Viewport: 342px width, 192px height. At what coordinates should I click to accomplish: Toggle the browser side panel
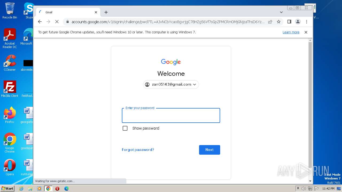289,22
